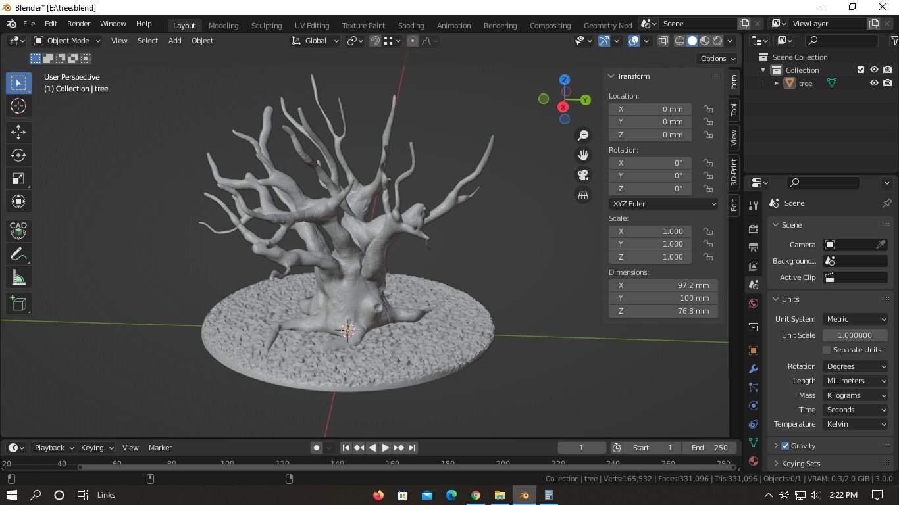The width and height of the screenshot is (899, 505).
Task: Switch orthographic/perspective grid icon
Action: tap(583, 195)
